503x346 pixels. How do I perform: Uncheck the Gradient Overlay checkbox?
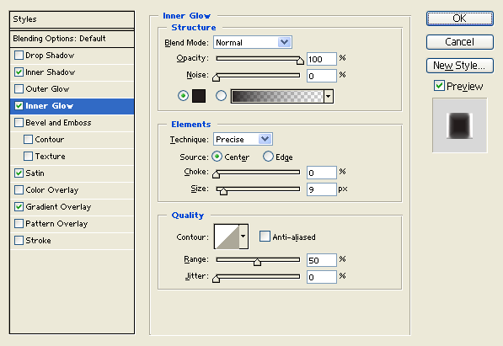point(19,207)
